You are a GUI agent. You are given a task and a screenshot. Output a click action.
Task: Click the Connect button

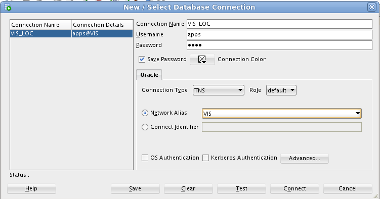[294, 188]
